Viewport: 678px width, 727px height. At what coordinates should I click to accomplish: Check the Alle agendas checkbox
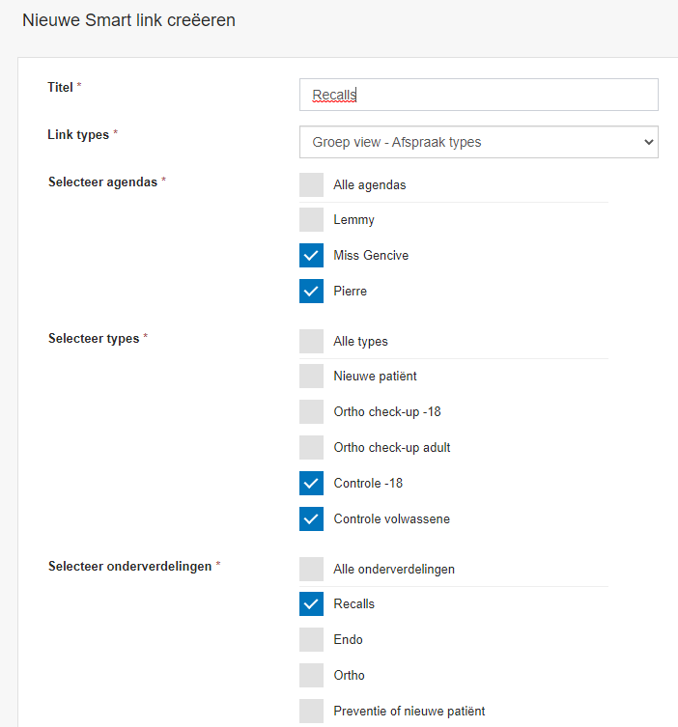tap(311, 184)
